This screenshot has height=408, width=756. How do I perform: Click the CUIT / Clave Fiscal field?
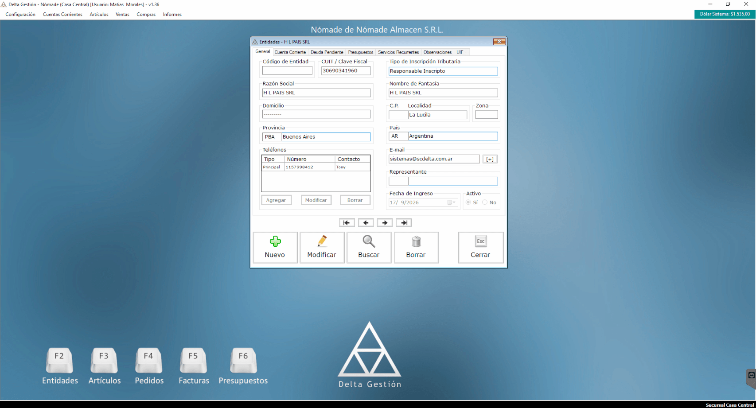click(346, 70)
